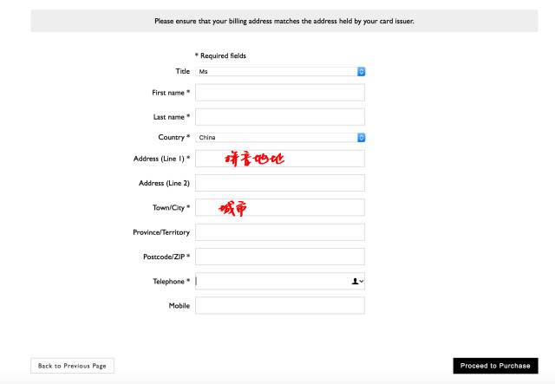Click the blue arrows on Country select
This screenshot has width=555, height=384.
(x=362, y=137)
